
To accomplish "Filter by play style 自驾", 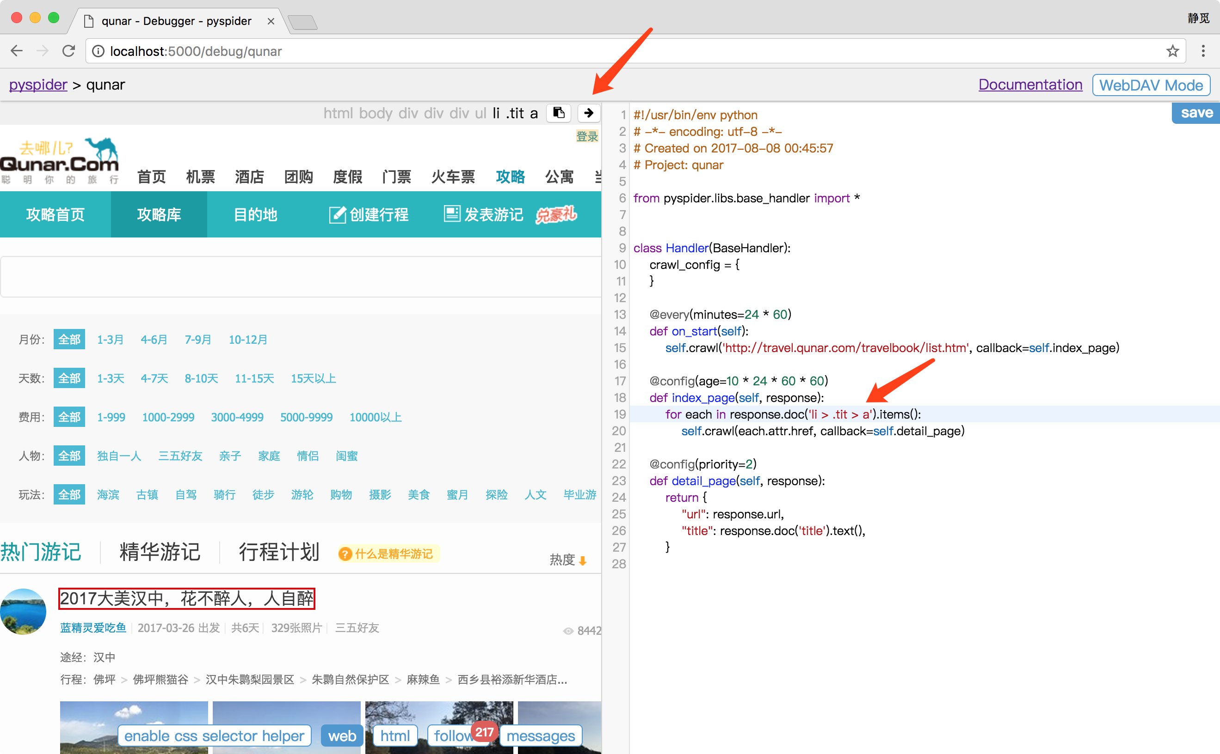I will pos(186,495).
